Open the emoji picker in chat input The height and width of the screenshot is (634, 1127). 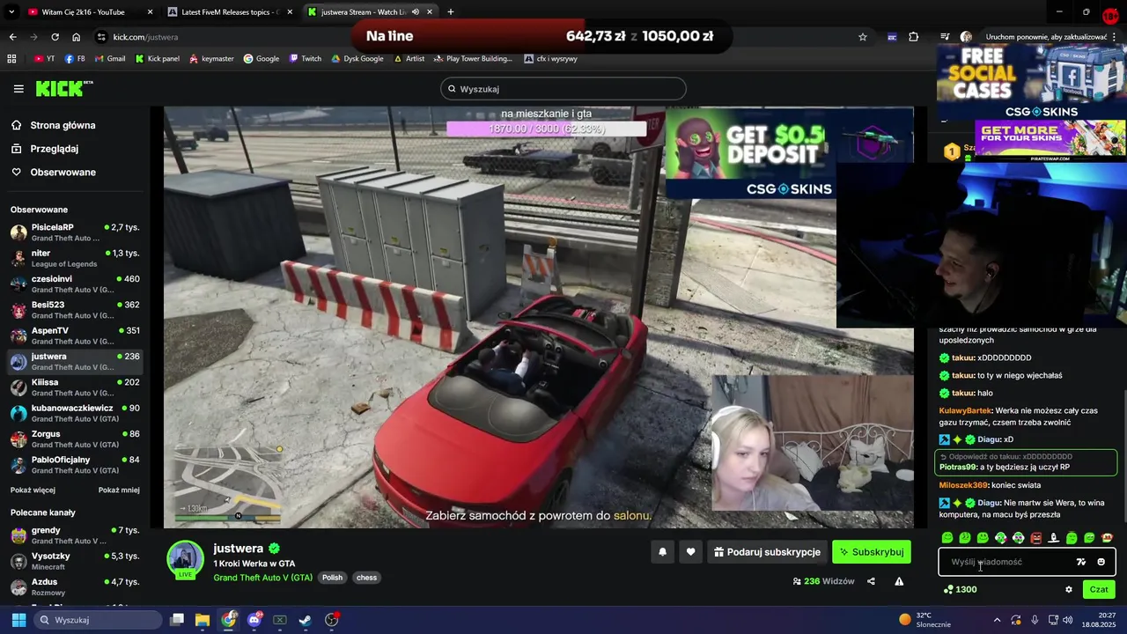pos(1101,562)
